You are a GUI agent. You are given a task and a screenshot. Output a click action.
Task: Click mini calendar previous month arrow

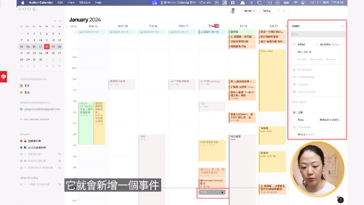tap(55, 21)
